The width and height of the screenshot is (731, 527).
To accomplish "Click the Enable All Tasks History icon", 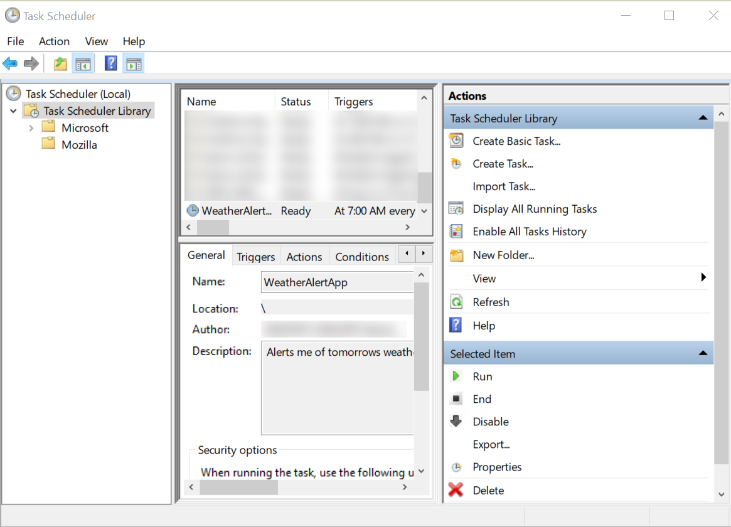I will click(456, 231).
